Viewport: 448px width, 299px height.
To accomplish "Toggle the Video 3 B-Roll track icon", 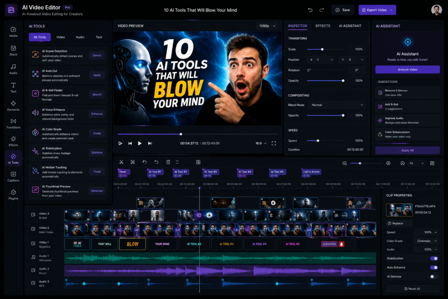I will (33, 215).
